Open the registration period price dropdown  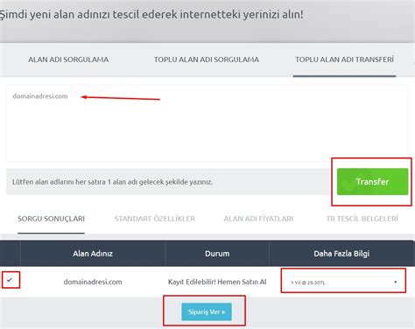[x=343, y=282]
